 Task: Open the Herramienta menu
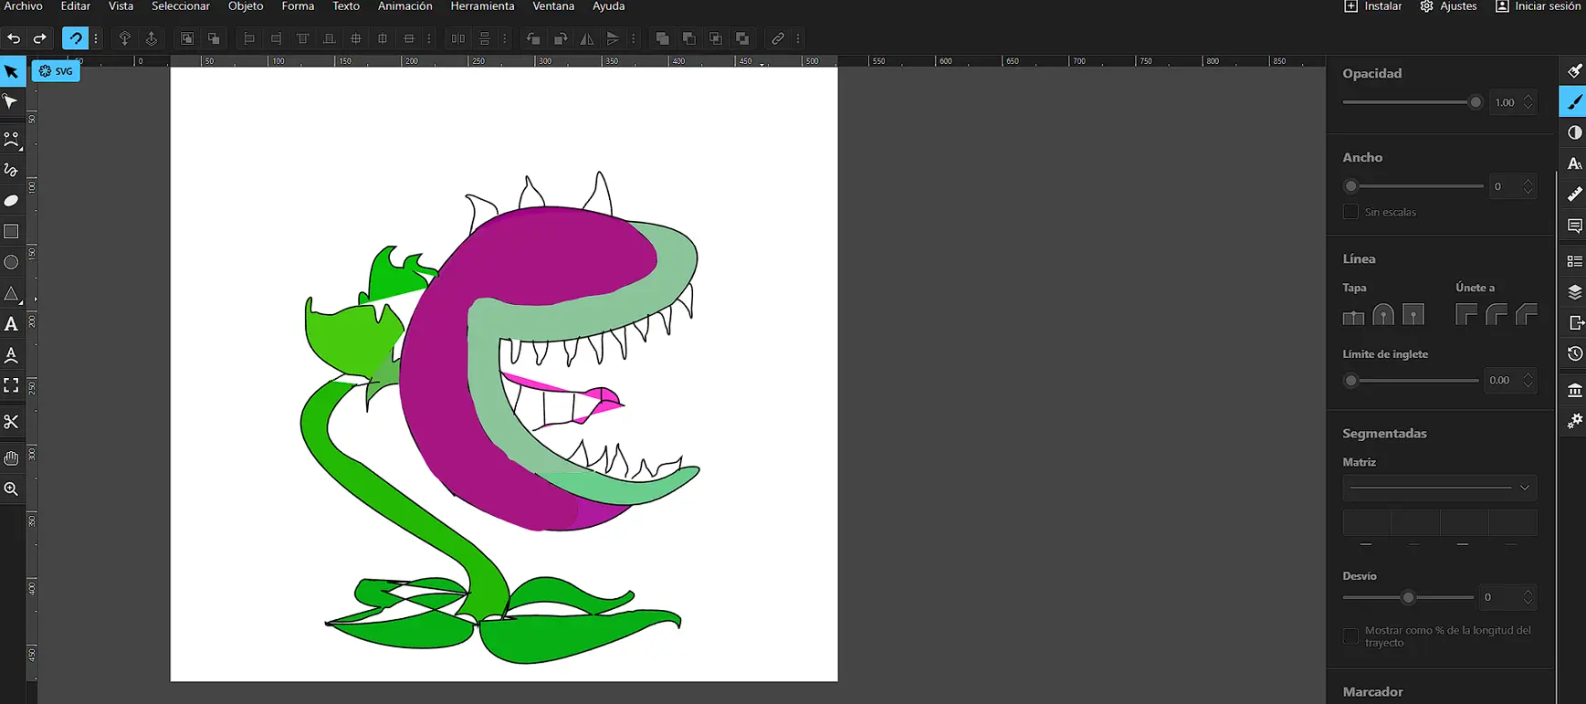click(x=482, y=6)
